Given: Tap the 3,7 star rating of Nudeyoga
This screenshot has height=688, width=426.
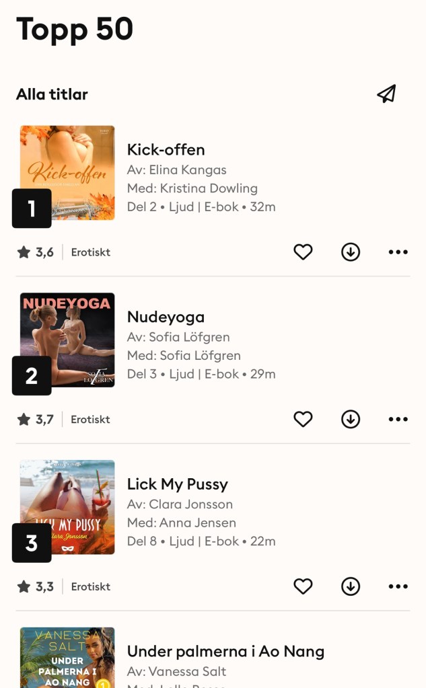Looking at the screenshot, I should tap(36, 419).
